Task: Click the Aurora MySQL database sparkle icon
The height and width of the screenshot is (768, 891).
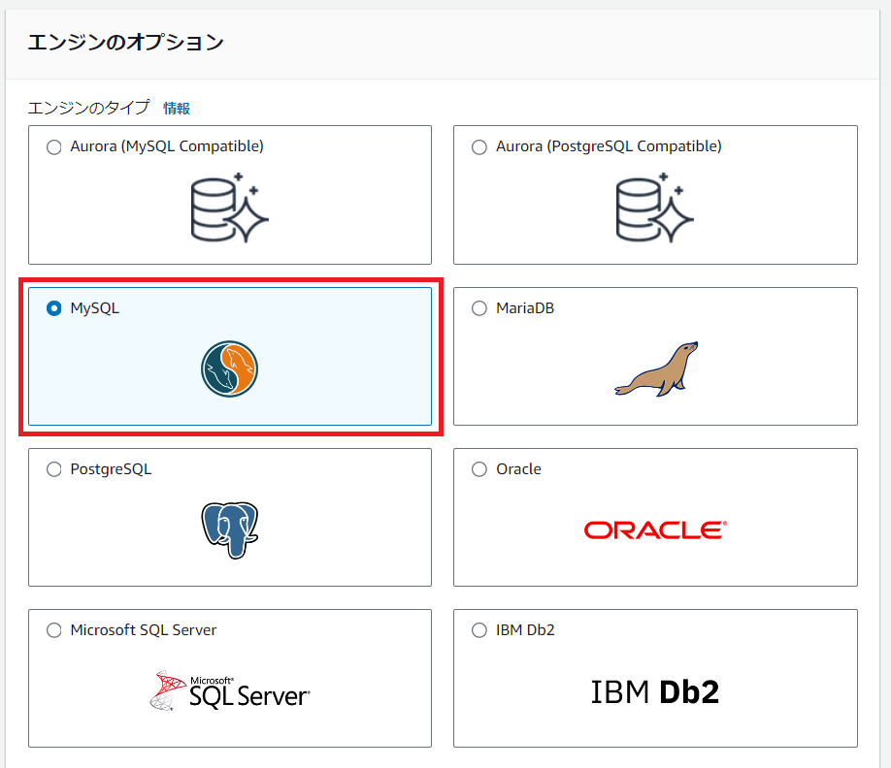Action: [x=230, y=208]
